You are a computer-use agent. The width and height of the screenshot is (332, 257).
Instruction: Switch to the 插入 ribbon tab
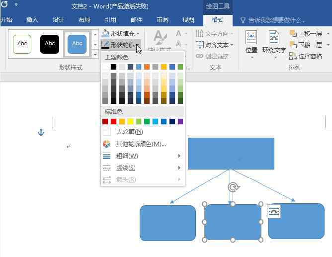pyautogui.click(x=32, y=20)
